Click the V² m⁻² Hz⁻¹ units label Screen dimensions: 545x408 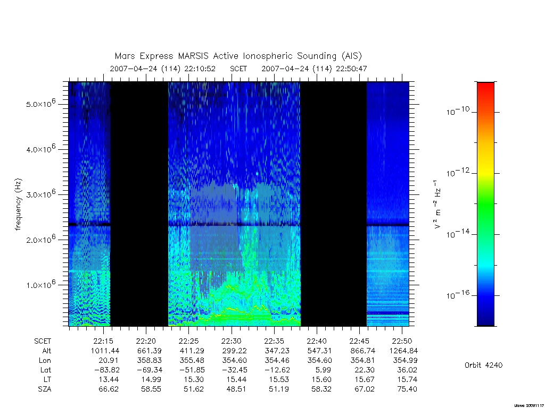coord(437,205)
